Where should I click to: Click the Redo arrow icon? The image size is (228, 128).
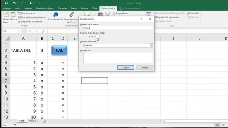[22, 3]
